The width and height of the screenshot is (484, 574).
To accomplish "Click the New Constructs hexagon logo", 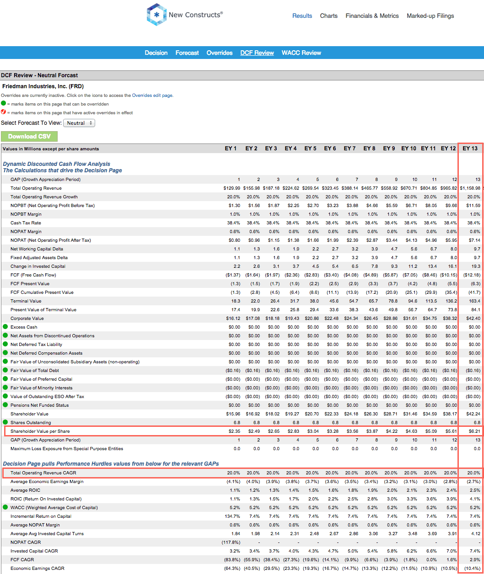I will [157, 14].
